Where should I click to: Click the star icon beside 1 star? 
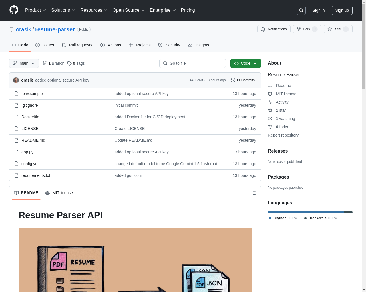tap(270, 110)
